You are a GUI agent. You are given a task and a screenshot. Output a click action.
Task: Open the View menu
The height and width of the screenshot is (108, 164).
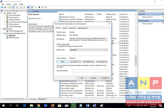tap(15, 4)
